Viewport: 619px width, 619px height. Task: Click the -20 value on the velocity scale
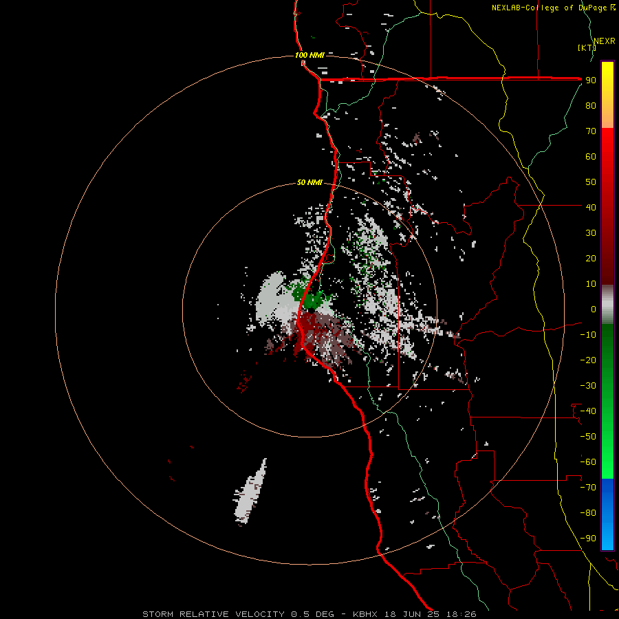588,360
